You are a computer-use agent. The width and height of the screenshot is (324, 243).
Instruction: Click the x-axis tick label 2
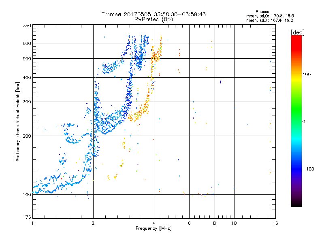pos(93,223)
